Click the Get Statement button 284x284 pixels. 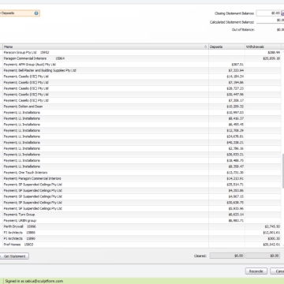(x=14, y=256)
